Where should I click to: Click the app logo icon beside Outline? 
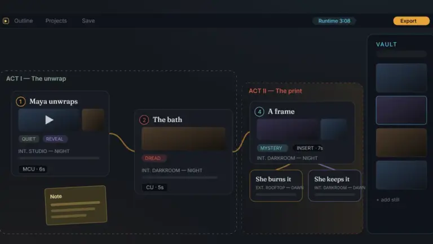click(6, 21)
